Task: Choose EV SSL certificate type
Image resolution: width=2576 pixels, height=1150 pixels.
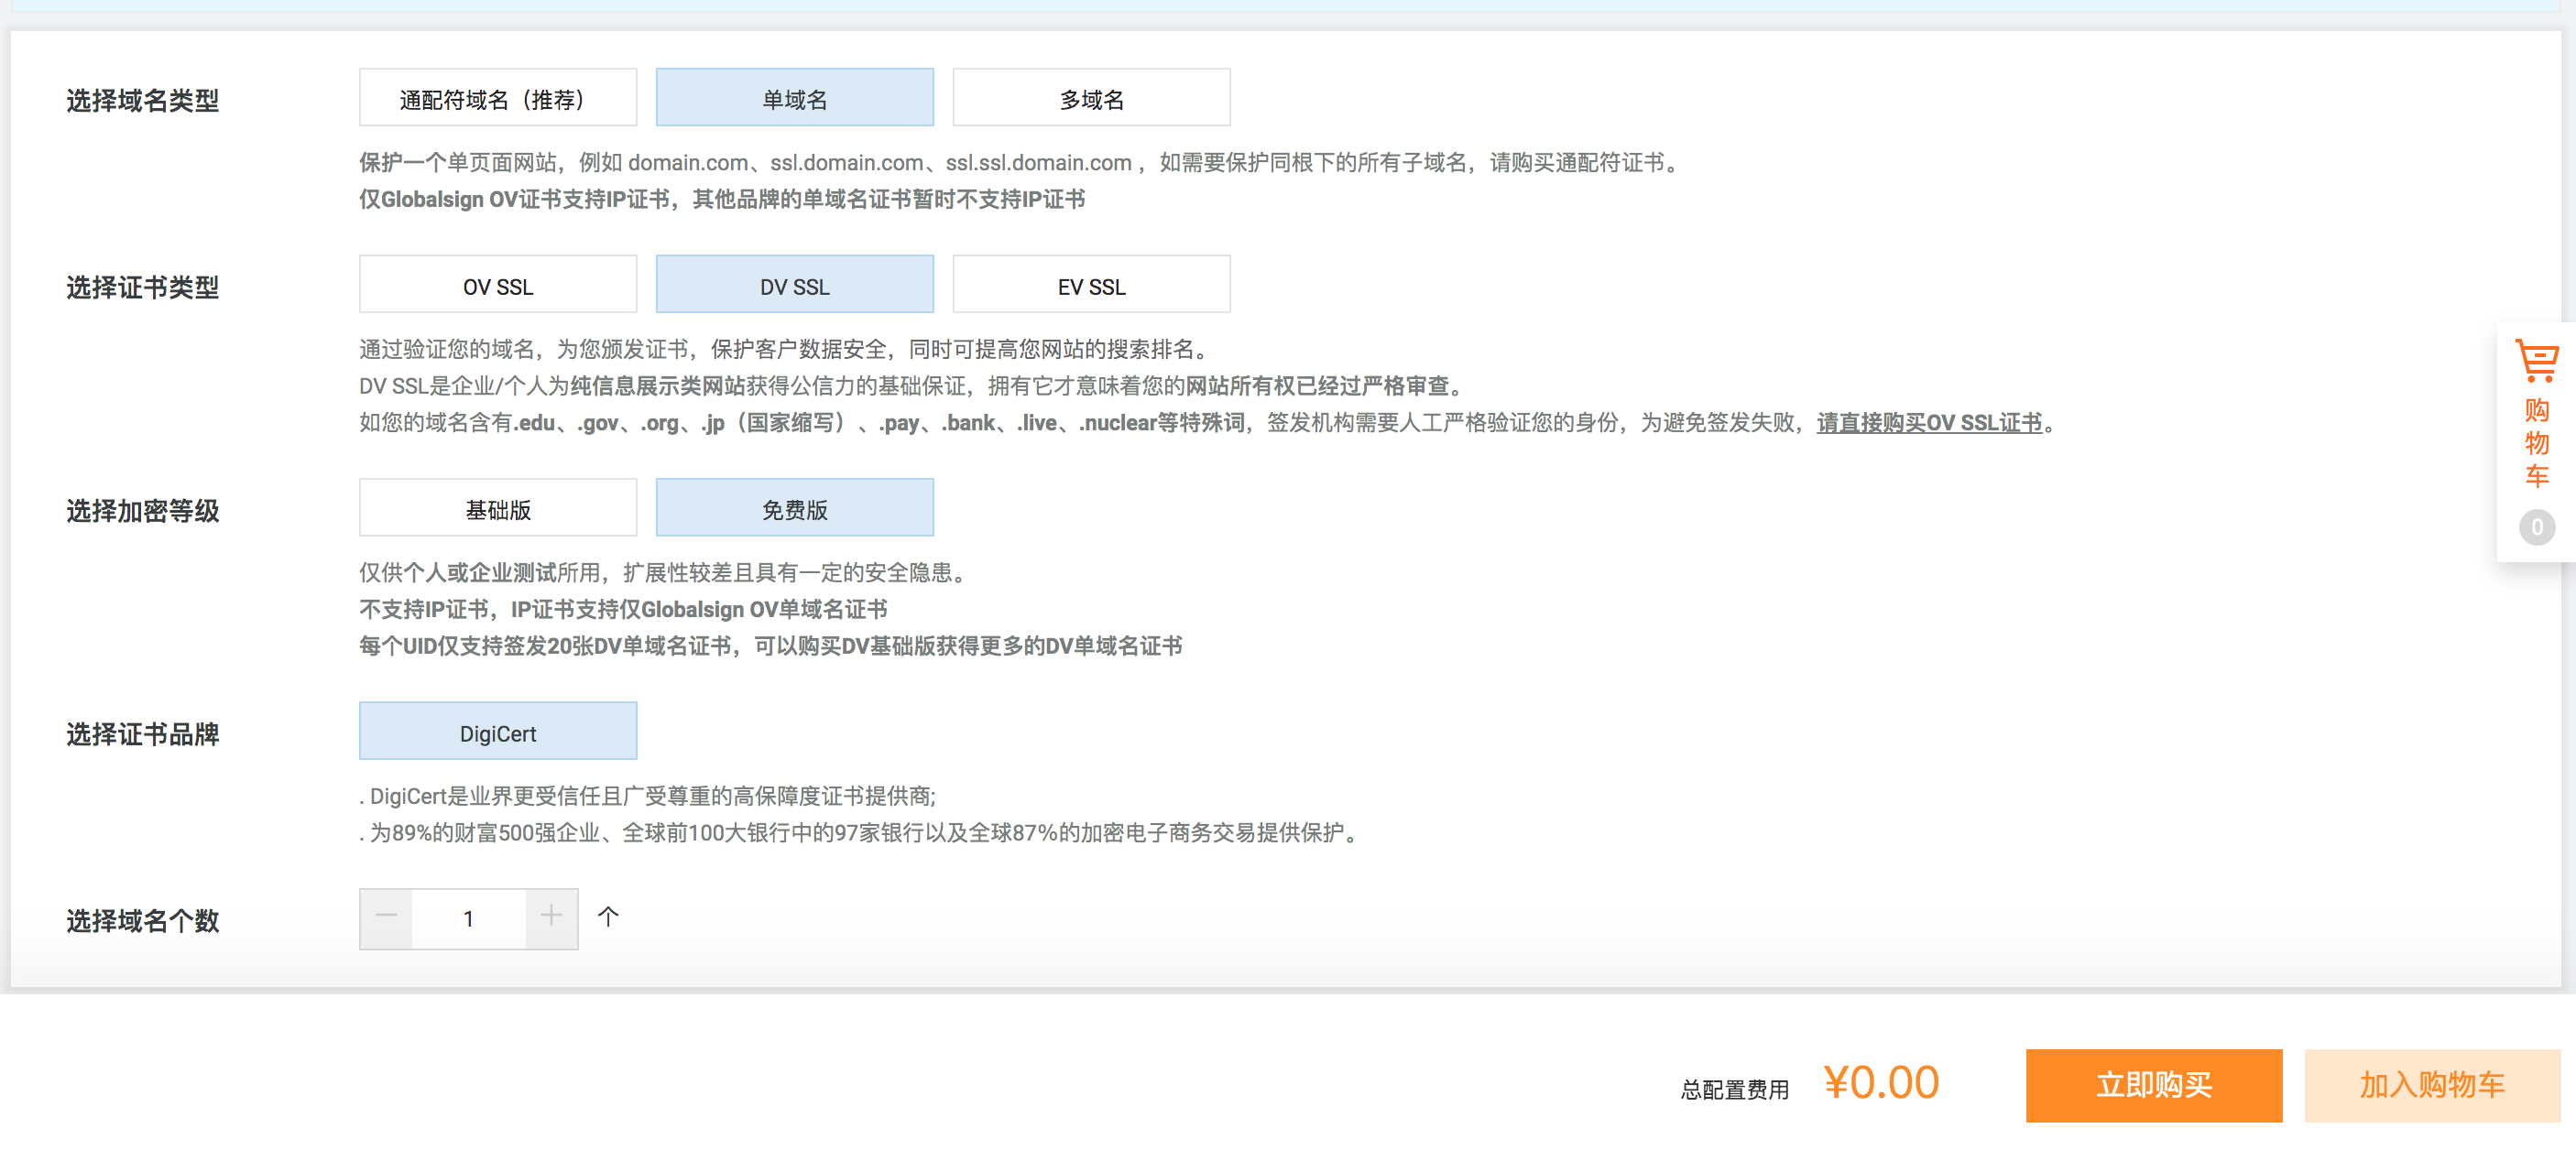Action: click(1091, 286)
